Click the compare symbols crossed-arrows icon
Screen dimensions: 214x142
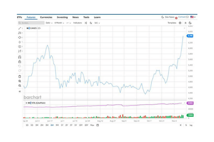86,23
